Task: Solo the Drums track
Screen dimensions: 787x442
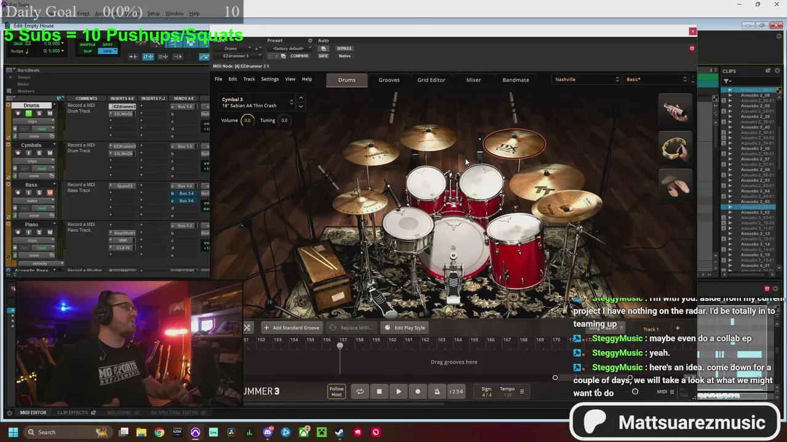Action: (x=39, y=114)
